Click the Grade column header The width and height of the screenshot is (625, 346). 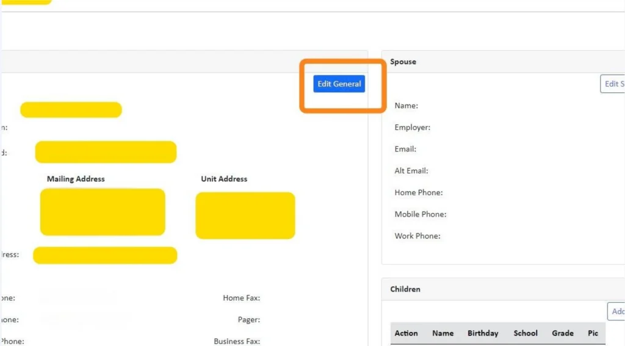[562, 333]
